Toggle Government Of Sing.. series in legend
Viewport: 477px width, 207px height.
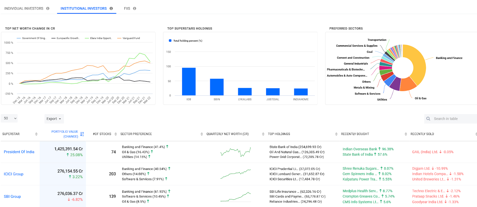coord(32,38)
